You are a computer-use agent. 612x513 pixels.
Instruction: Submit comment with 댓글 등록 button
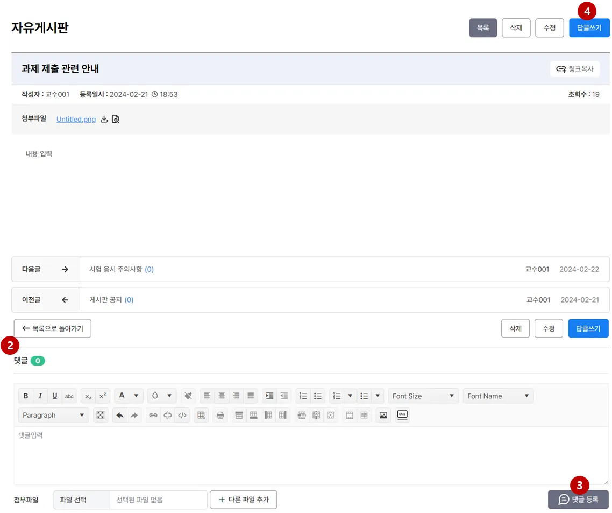point(578,500)
